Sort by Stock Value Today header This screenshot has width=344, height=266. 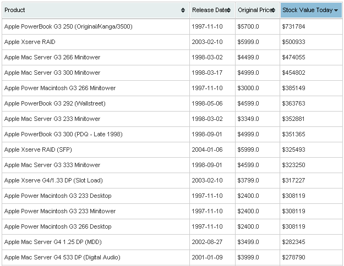311,10
